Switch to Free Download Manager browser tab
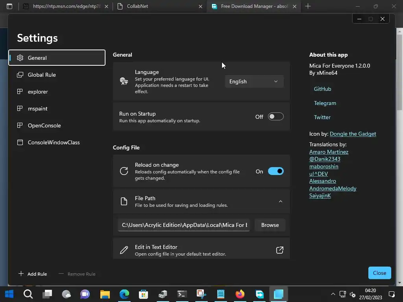This screenshot has height=302, width=403. click(x=253, y=6)
